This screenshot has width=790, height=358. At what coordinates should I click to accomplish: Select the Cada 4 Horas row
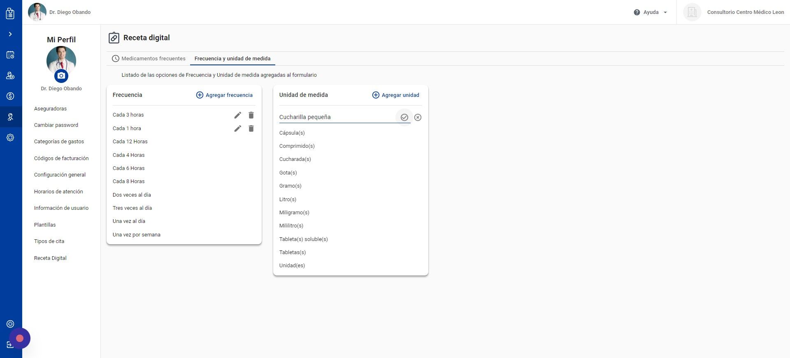(x=184, y=155)
